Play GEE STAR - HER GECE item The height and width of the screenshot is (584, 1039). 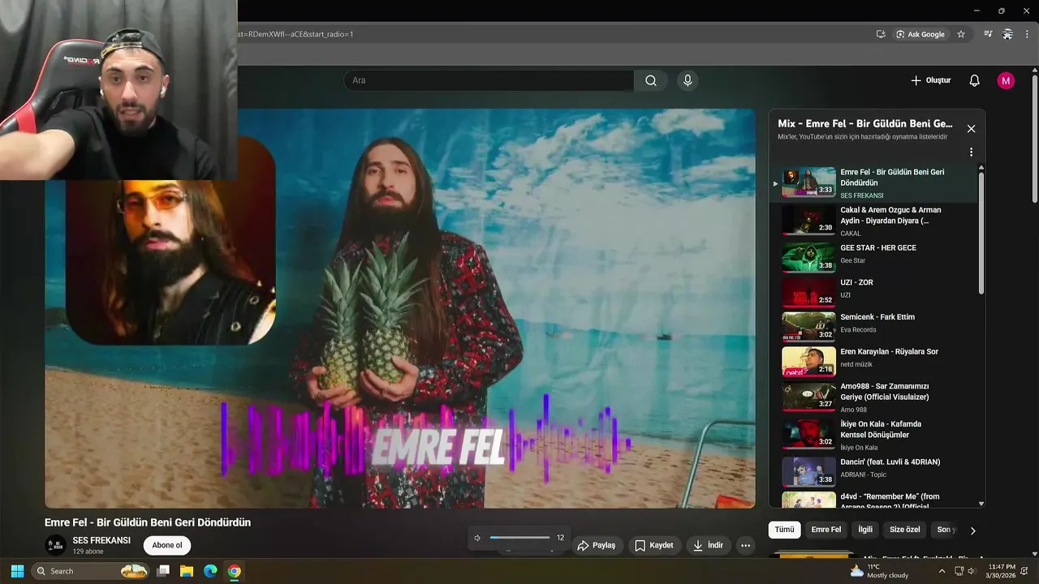click(x=875, y=256)
